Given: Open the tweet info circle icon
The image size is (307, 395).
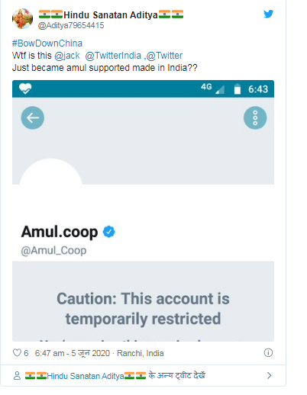Looking at the screenshot, I should (268, 352).
